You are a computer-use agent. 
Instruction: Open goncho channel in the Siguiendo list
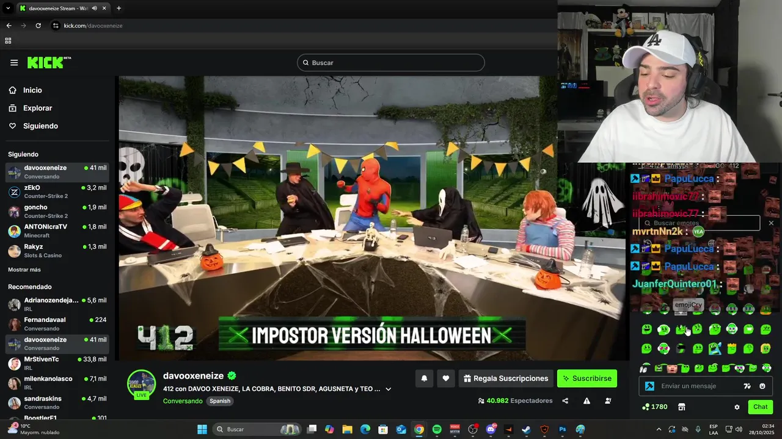(57, 211)
